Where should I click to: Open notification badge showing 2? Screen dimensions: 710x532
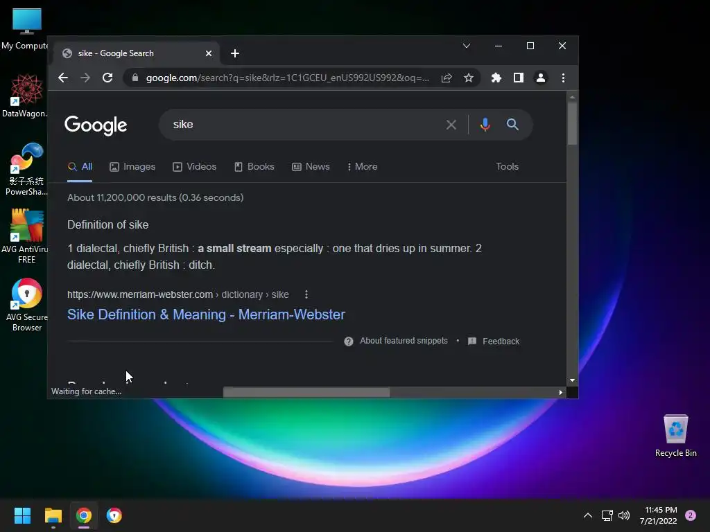[x=691, y=515]
